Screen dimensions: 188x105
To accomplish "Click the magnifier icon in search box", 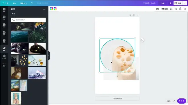I will point(13,20).
